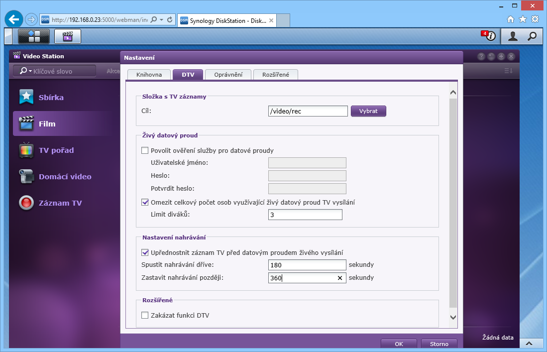Expand the panel arrow at bottom right
Image resolution: width=547 pixels, height=352 pixels.
530,344
